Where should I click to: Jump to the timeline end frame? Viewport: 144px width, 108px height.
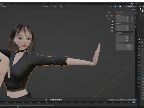click(x=61, y=100)
